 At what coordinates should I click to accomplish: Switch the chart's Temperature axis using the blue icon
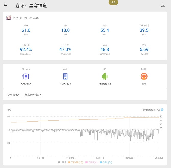(x=162, y=110)
